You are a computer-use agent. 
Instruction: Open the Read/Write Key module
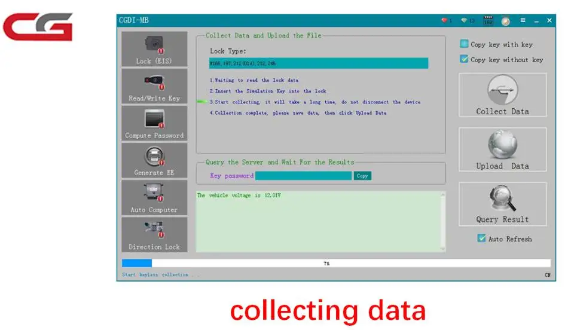154,86
